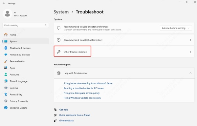Open Recommended troubleshooter history chevron

tap(190, 40)
